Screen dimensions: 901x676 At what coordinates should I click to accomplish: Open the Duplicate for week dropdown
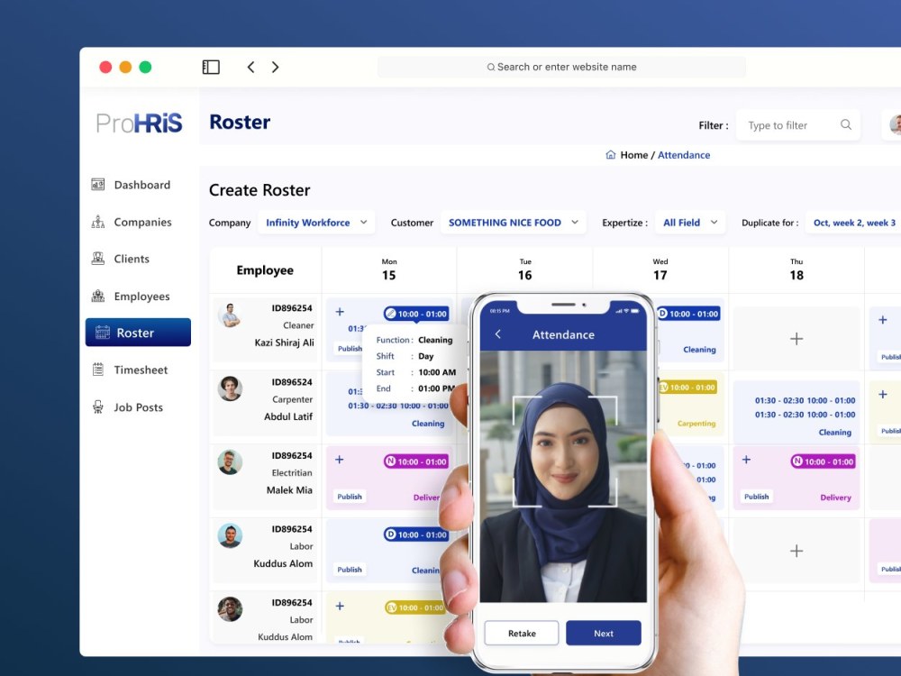click(854, 223)
